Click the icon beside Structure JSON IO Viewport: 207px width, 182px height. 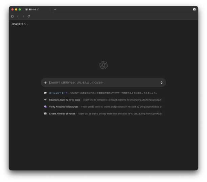(45, 100)
